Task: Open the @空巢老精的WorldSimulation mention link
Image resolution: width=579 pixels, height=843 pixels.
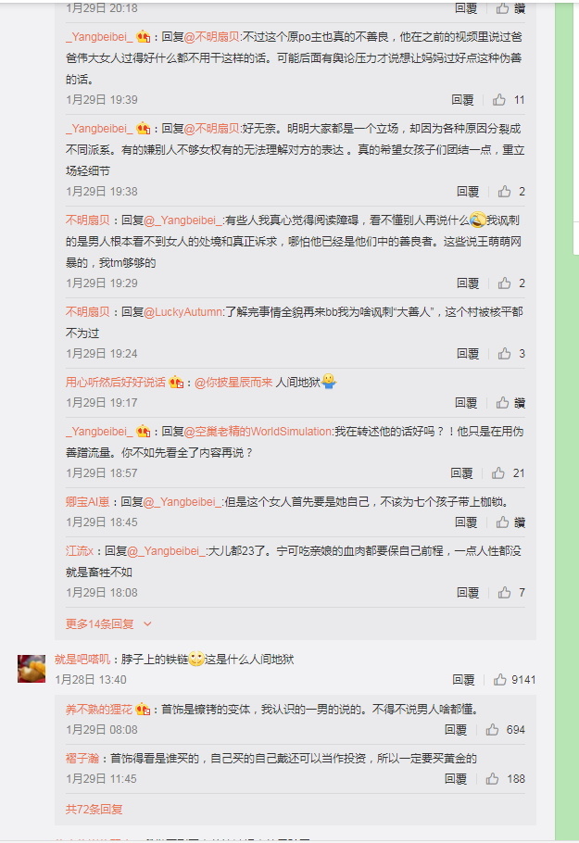Action: pos(258,431)
